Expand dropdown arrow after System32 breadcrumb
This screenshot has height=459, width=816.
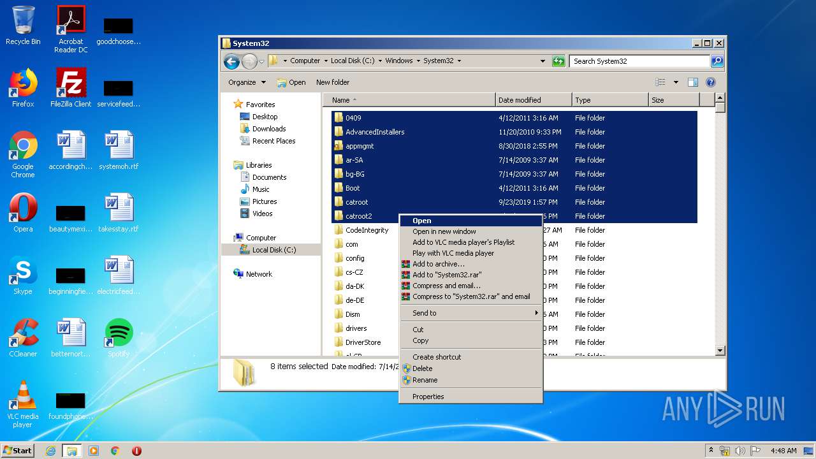459,61
